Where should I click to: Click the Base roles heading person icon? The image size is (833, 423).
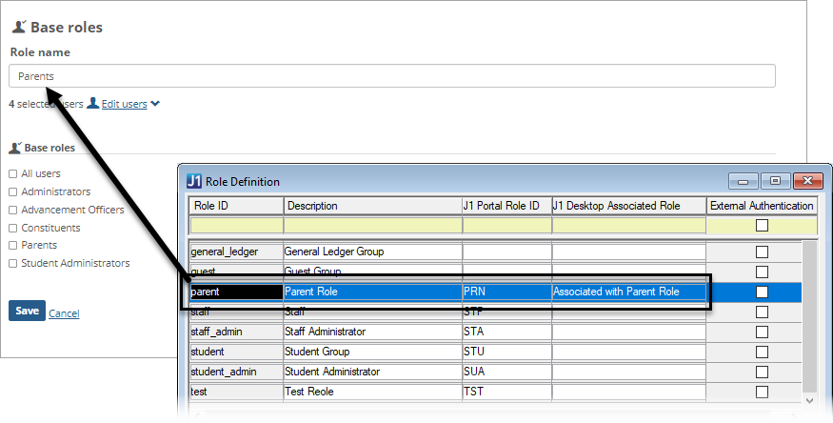[x=18, y=28]
